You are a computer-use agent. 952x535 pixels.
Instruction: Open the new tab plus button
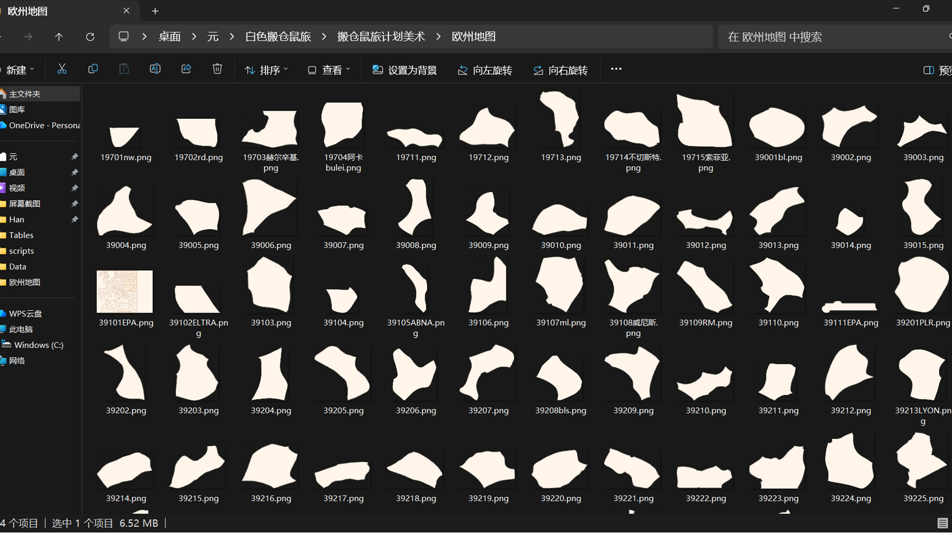coord(155,11)
